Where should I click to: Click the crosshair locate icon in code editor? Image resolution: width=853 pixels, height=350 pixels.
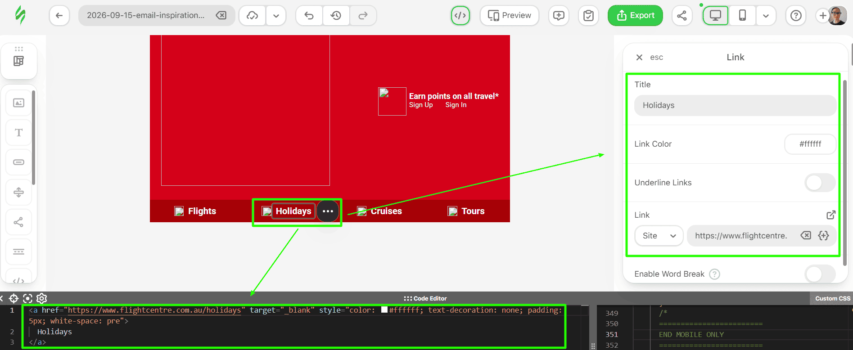(x=14, y=298)
